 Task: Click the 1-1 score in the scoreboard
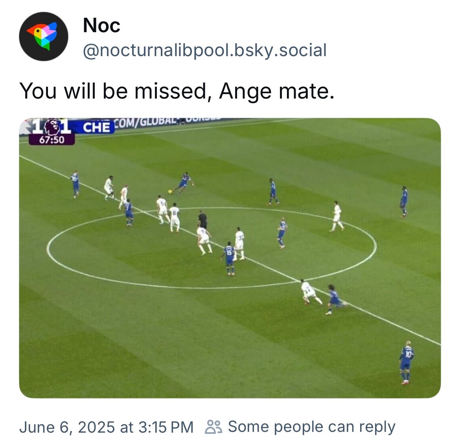(x=51, y=126)
